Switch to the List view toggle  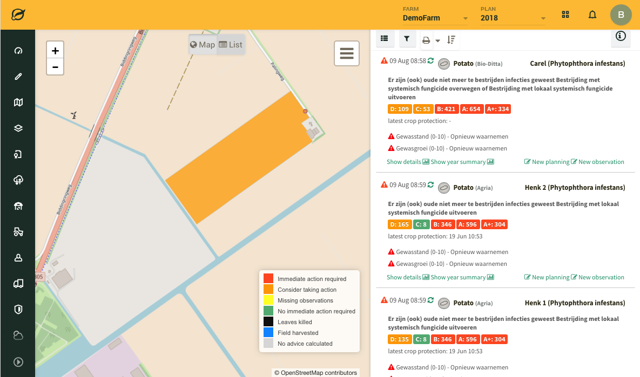point(231,45)
